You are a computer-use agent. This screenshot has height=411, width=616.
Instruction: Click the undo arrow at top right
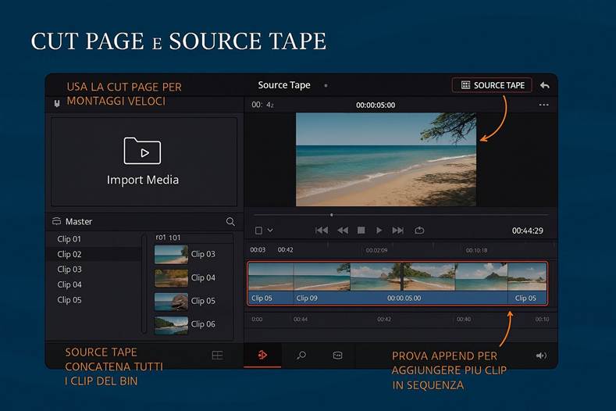point(544,85)
